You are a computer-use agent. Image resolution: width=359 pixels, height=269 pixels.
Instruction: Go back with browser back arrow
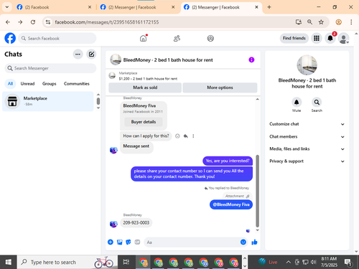[8, 22]
